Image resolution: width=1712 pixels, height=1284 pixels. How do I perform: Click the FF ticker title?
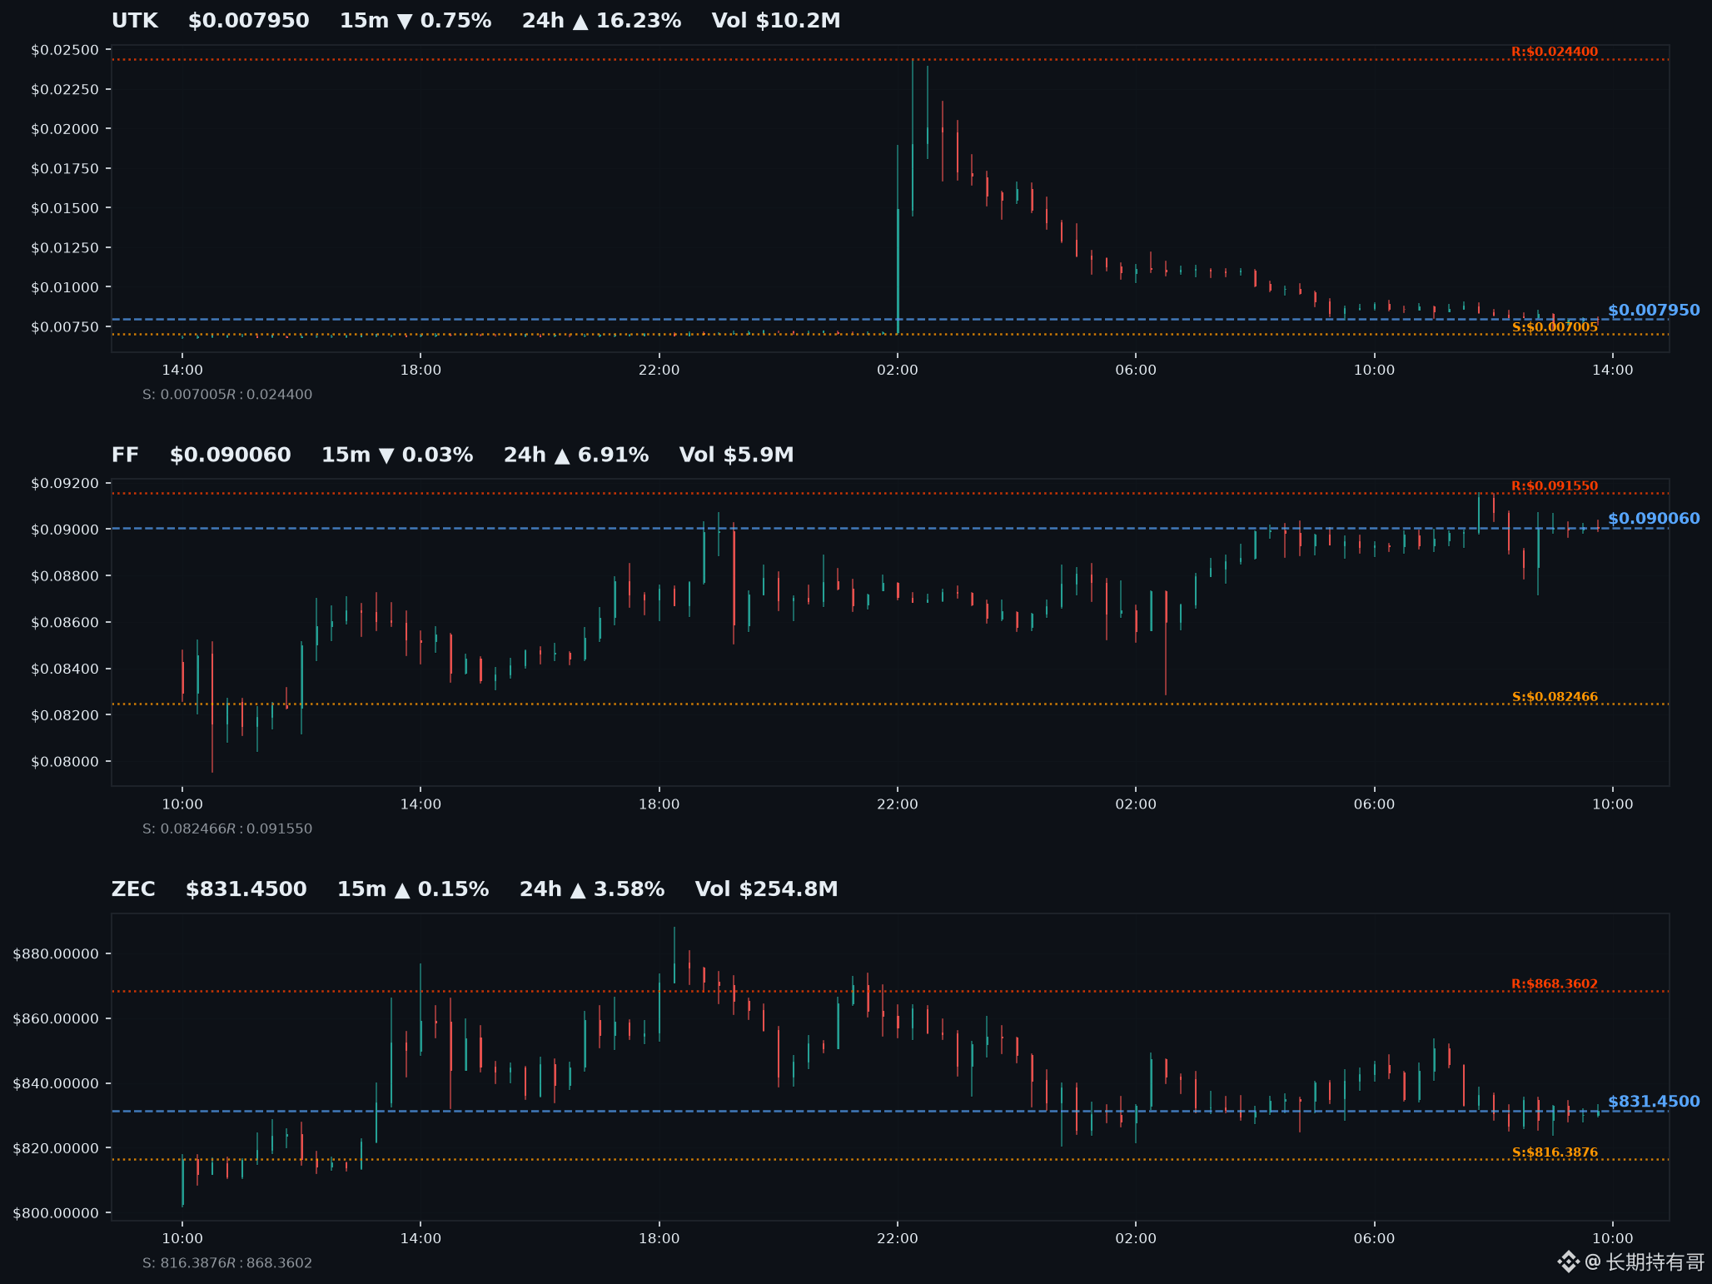pyautogui.click(x=126, y=455)
